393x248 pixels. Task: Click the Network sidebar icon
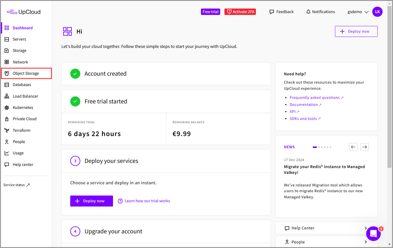click(x=7, y=62)
